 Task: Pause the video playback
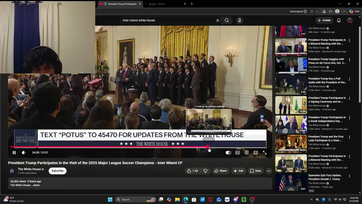(14, 152)
